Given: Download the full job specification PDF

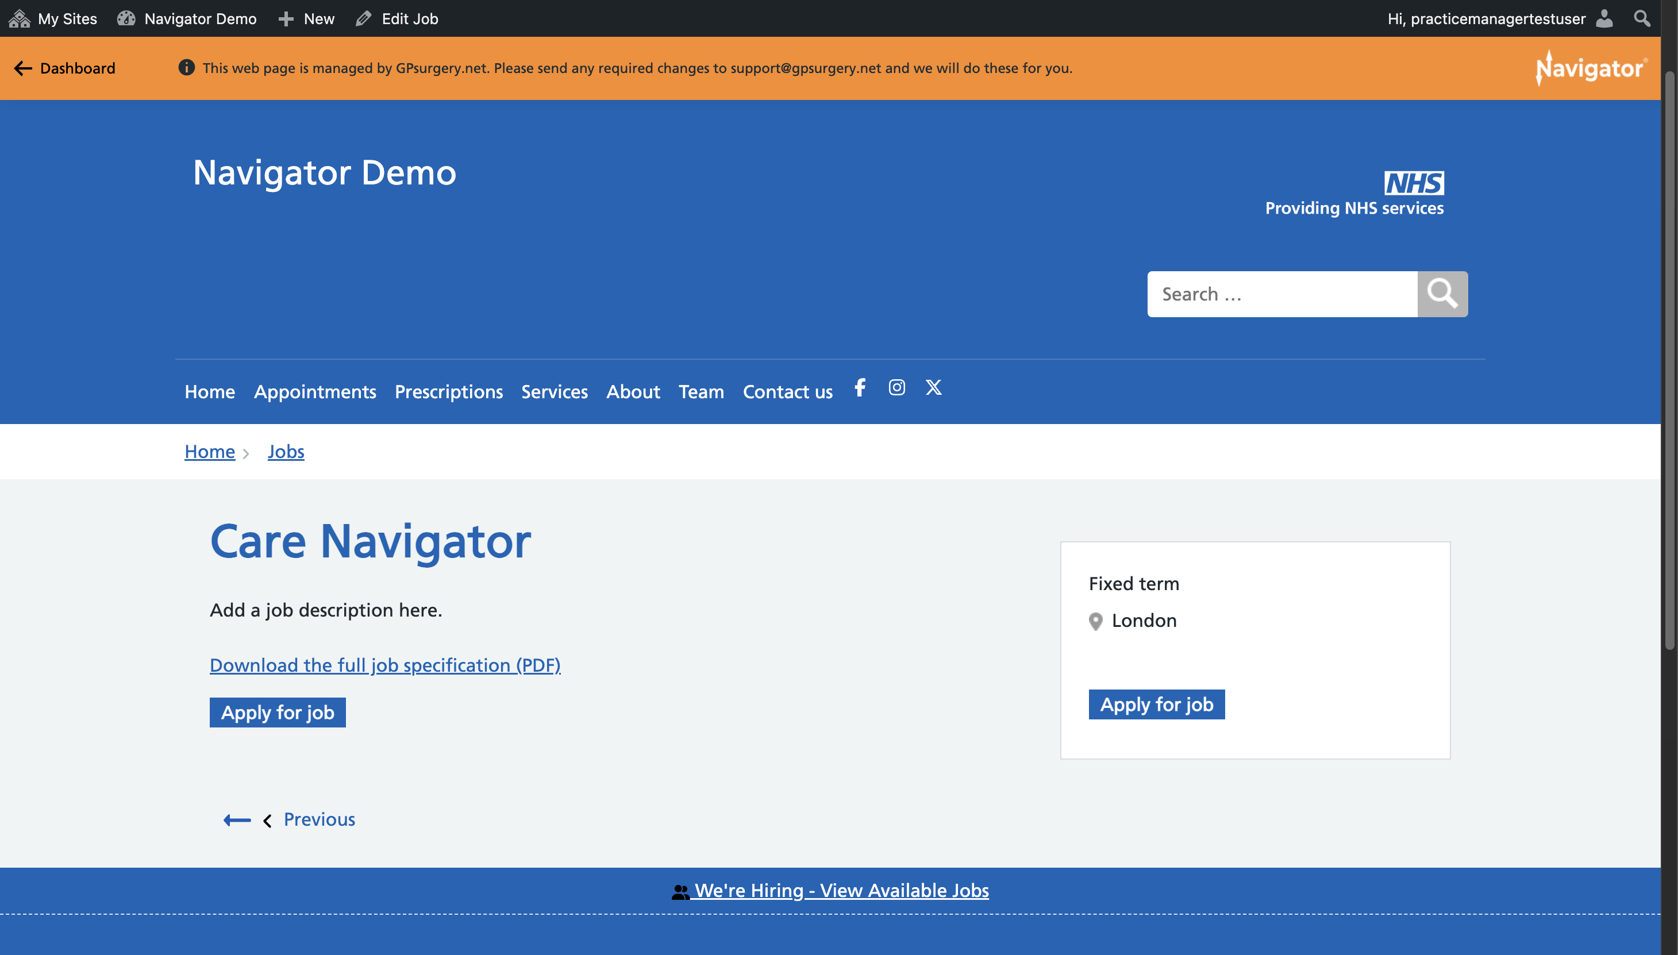Looking at the screenshot, I should 385,665.
